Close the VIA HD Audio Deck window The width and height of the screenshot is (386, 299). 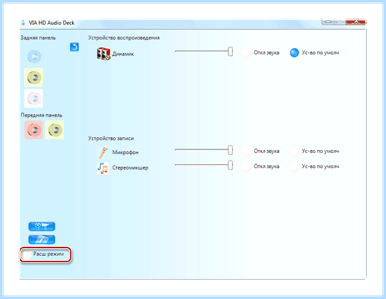356,22
